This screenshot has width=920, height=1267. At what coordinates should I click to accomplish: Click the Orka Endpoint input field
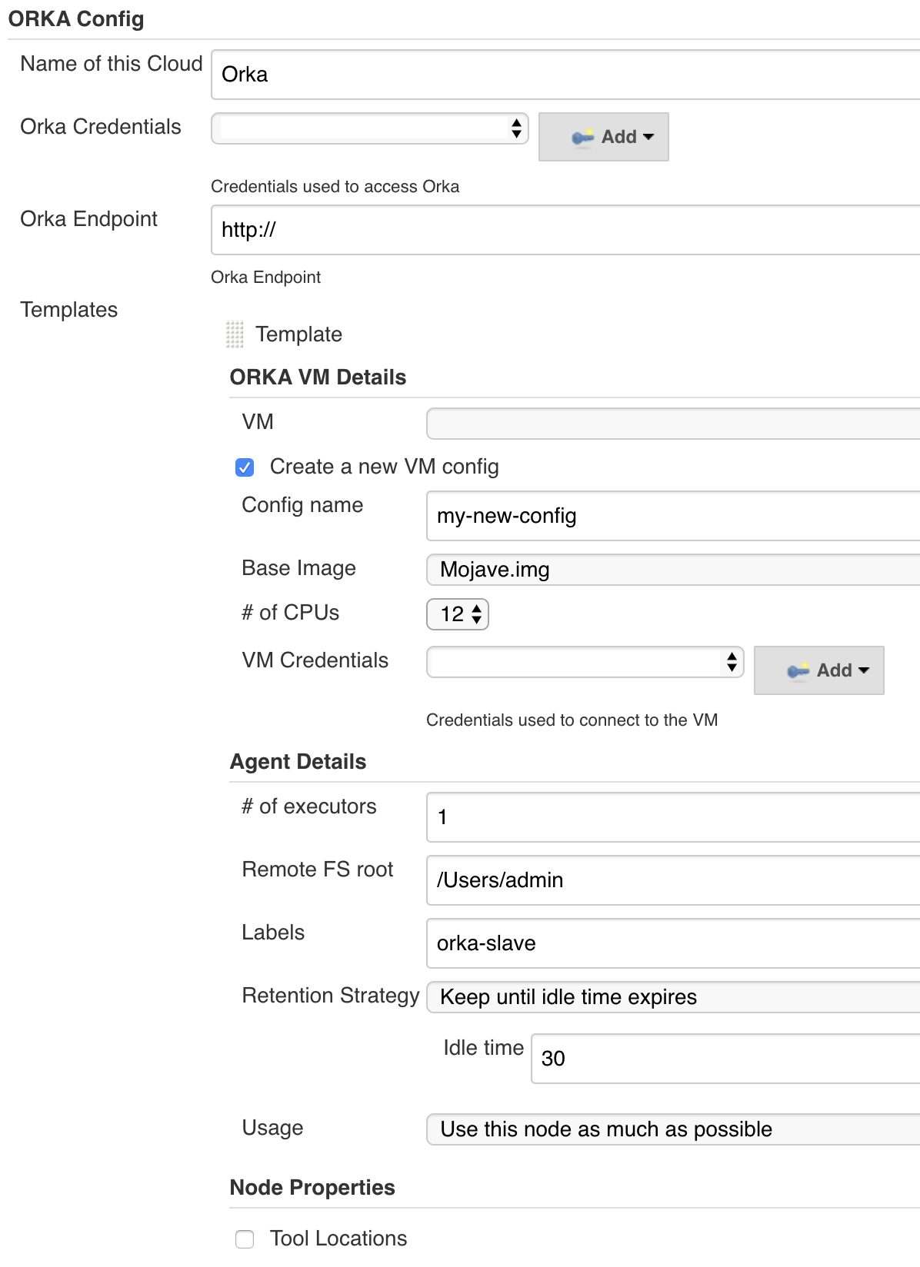565,230
